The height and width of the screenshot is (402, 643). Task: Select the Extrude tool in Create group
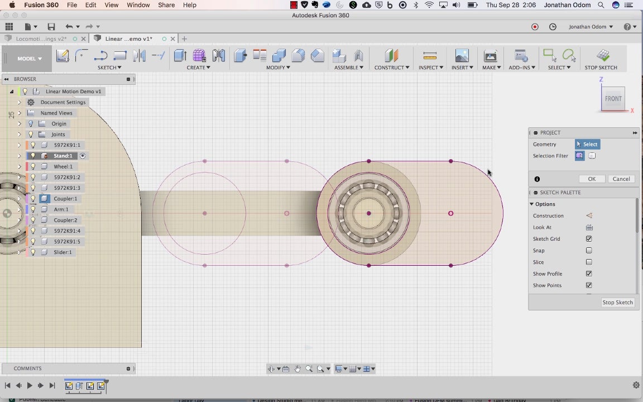pyautogui.click(x=180, y=55)
